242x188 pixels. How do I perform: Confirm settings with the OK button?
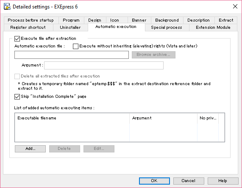(x=154, y=181)
